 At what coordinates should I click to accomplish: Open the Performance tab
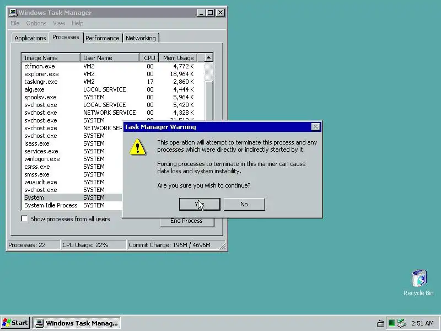pyautogui.click(x=103, y=38)
